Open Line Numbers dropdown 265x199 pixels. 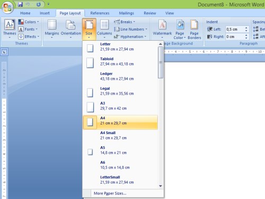(x=130, y=29)
